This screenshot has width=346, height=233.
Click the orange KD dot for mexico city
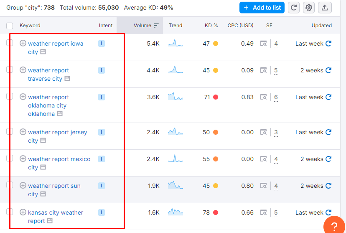(x=216, y=159)
